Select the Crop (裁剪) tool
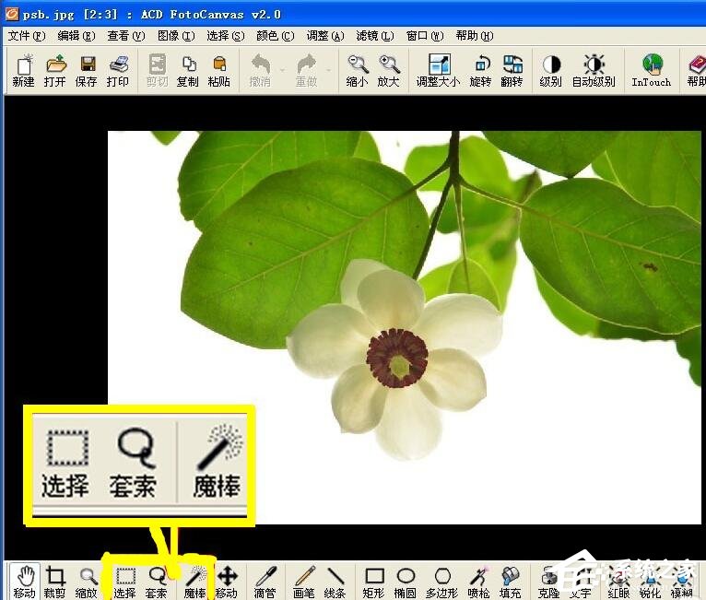The height and width of the screenshot is (600, 706). point(55,582)
